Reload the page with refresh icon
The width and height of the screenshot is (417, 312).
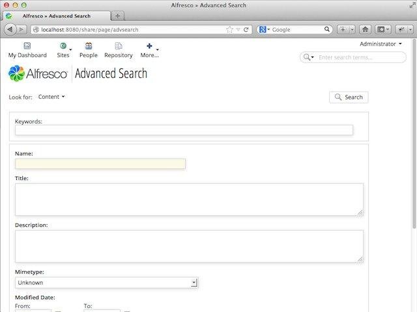246,30
